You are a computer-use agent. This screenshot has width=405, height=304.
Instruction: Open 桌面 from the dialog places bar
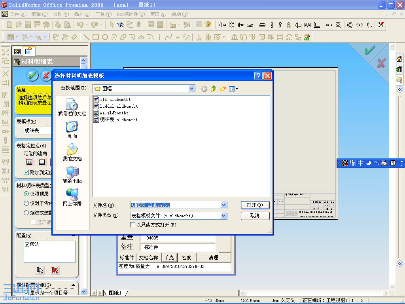point(73,129)
